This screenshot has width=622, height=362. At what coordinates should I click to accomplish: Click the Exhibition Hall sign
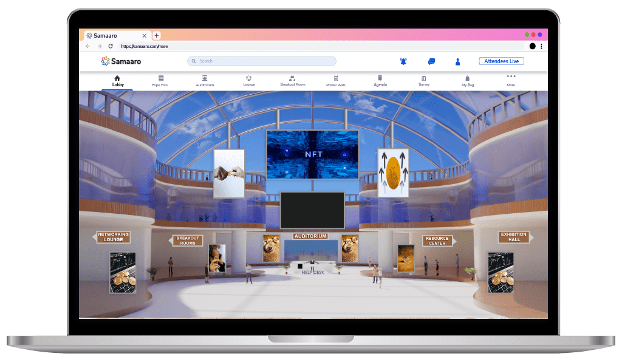pos(514,237)
